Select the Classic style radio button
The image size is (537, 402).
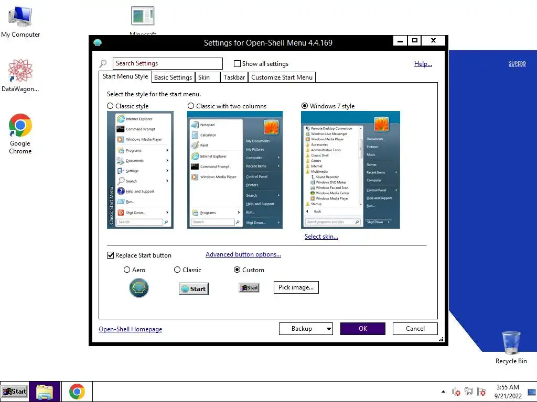110,106
